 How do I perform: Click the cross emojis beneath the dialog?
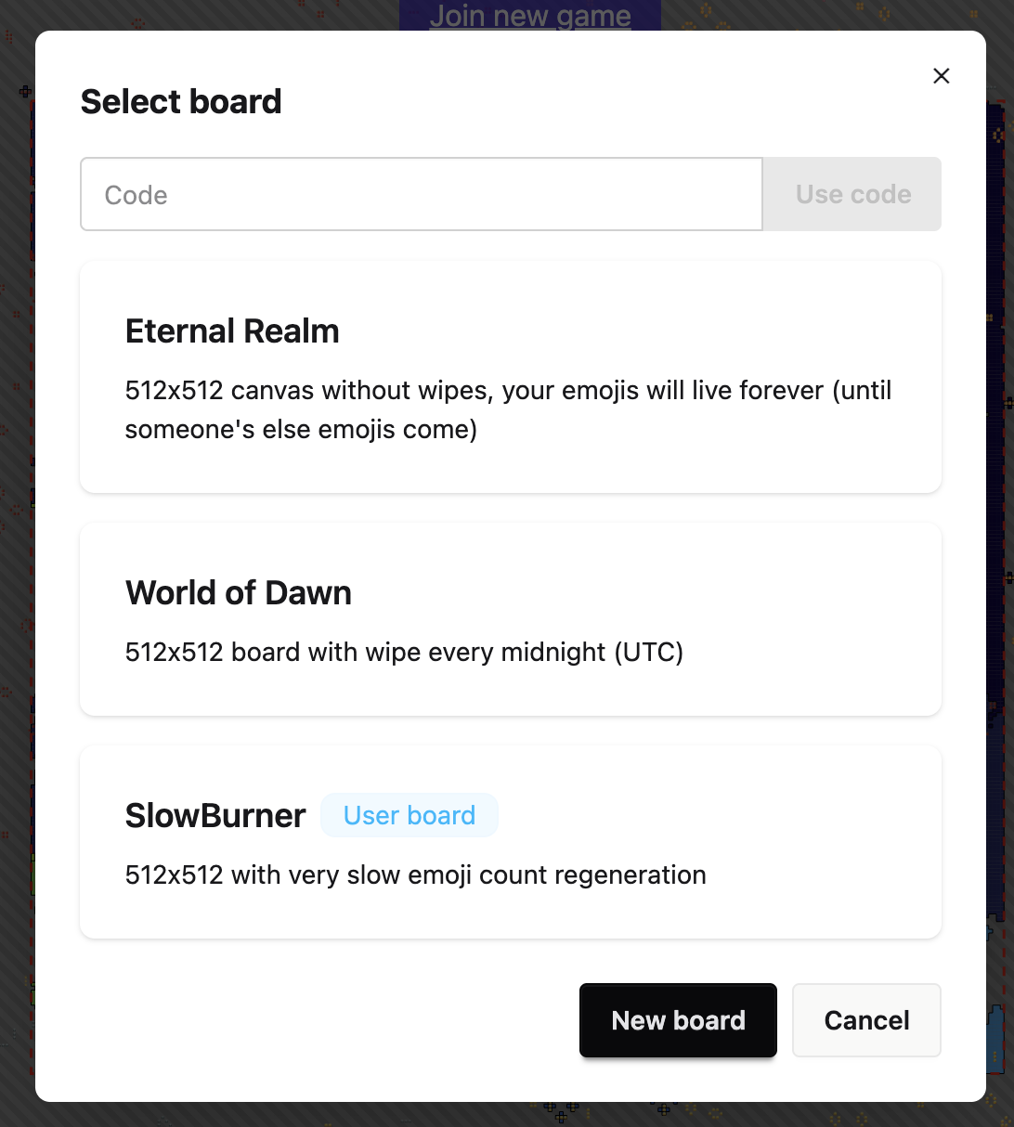tap(560, 1108)
